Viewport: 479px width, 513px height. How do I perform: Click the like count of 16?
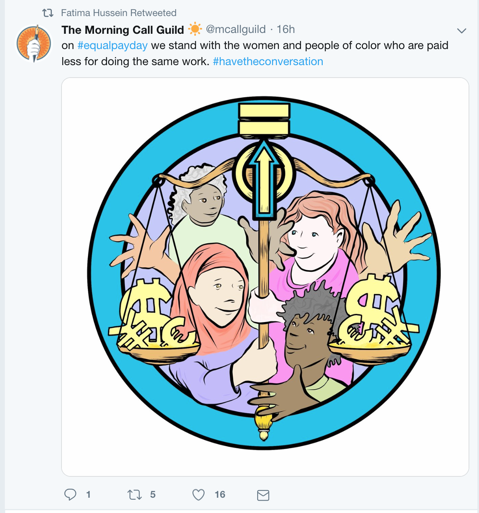[220, 495]
